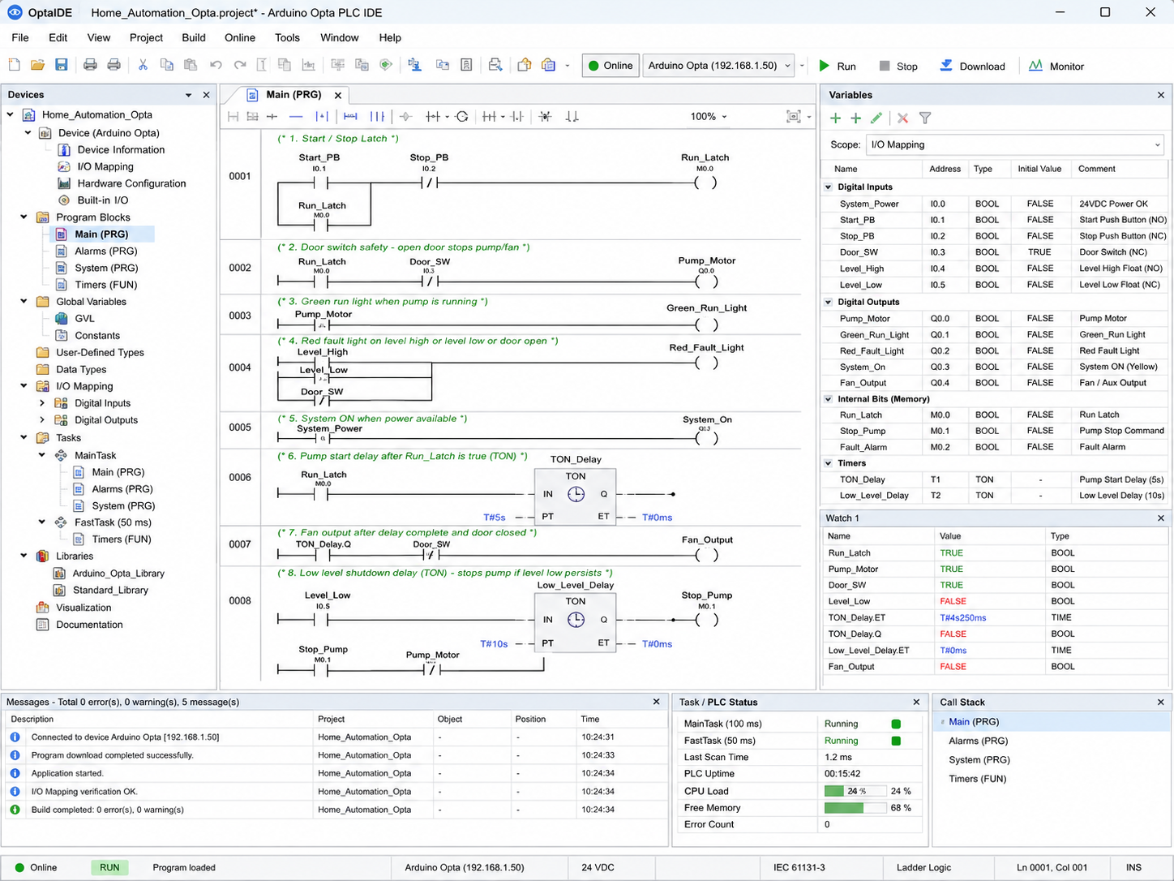
Task: Click the Download to PLC icon
Action: click(946, 66)
